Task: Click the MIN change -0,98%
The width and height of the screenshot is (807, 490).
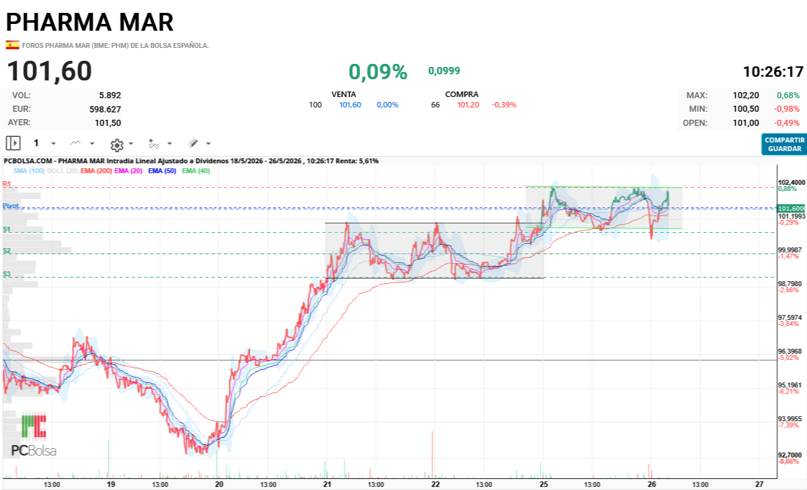Action: coord(787,109)
